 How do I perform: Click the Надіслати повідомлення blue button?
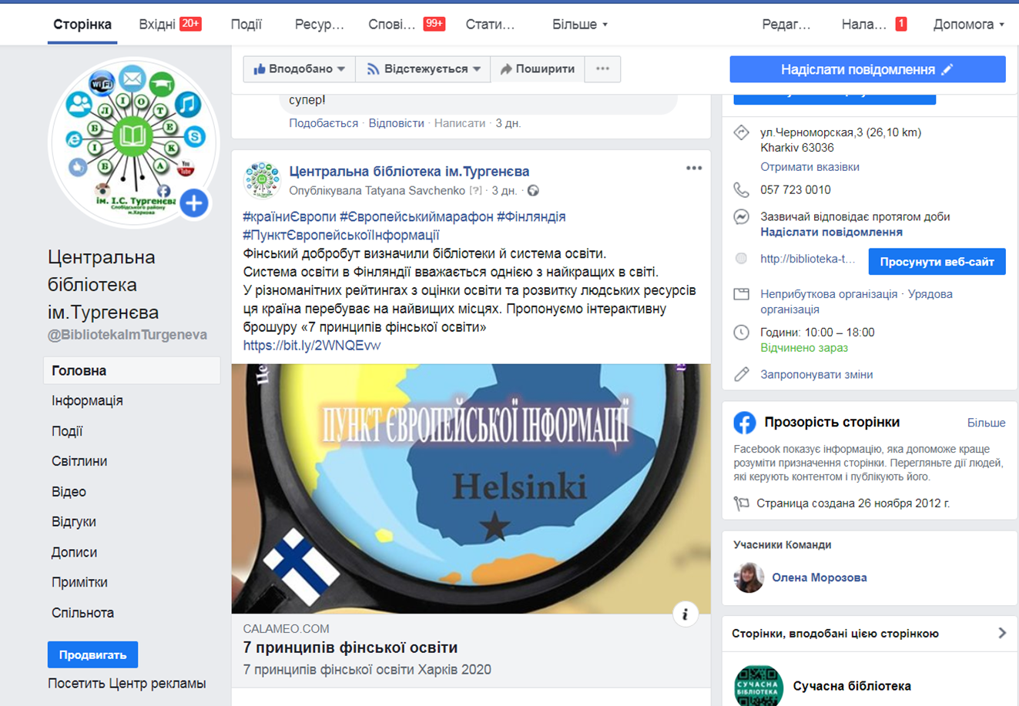(867, 69)
